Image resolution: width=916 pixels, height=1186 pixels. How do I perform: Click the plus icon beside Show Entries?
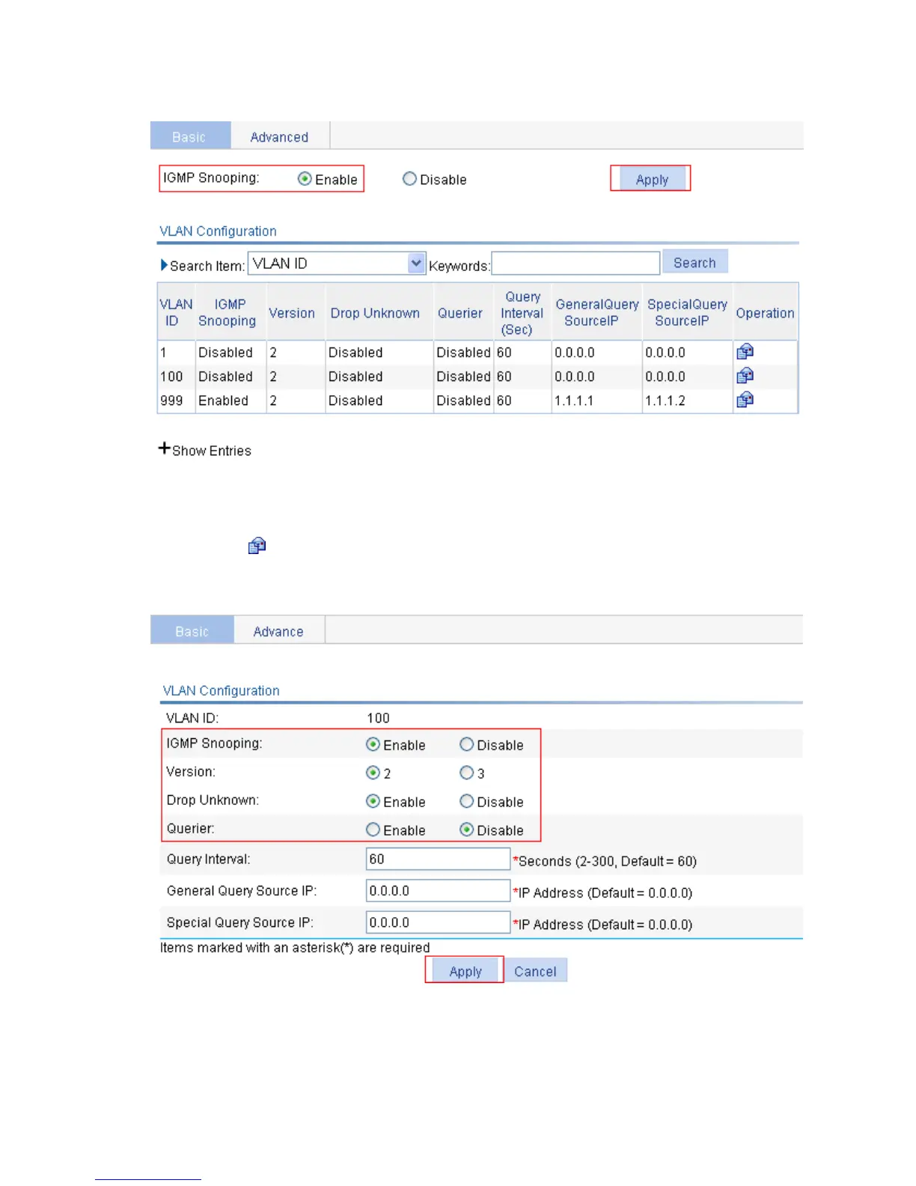(165, 448)
